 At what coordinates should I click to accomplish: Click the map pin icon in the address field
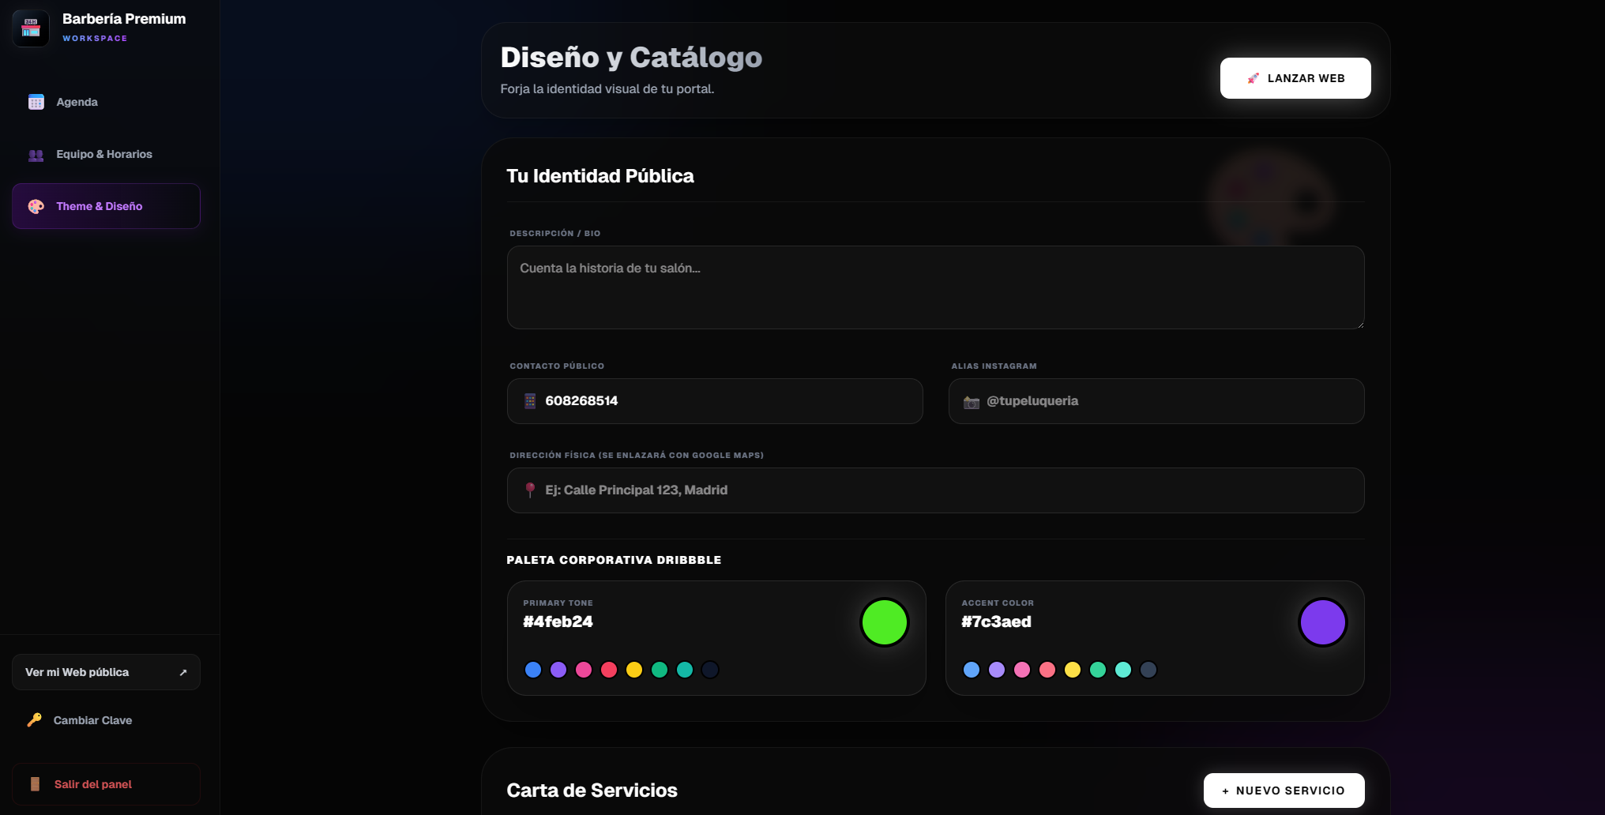[x=529, y=490]
